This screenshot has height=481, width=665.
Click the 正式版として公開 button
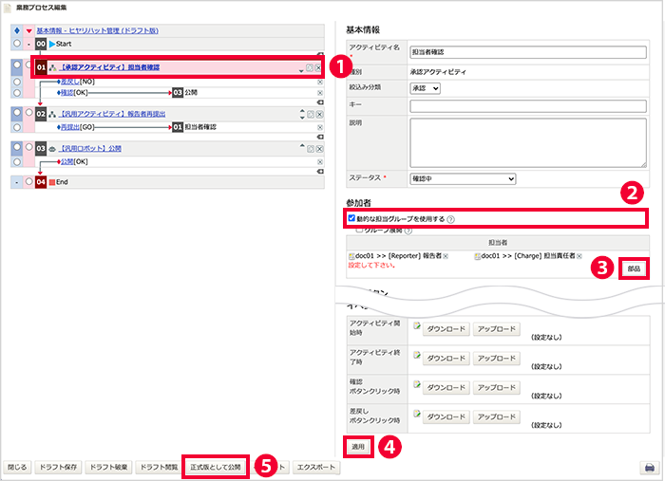point(216,467)
